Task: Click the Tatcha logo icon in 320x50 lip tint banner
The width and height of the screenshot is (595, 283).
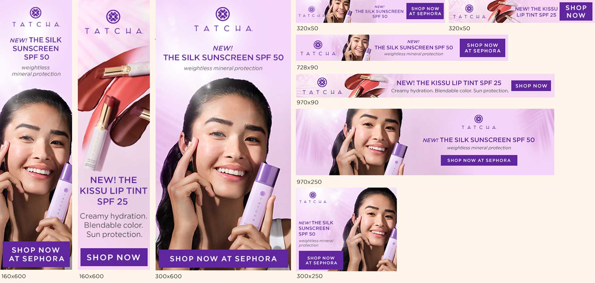Action: 469,9
